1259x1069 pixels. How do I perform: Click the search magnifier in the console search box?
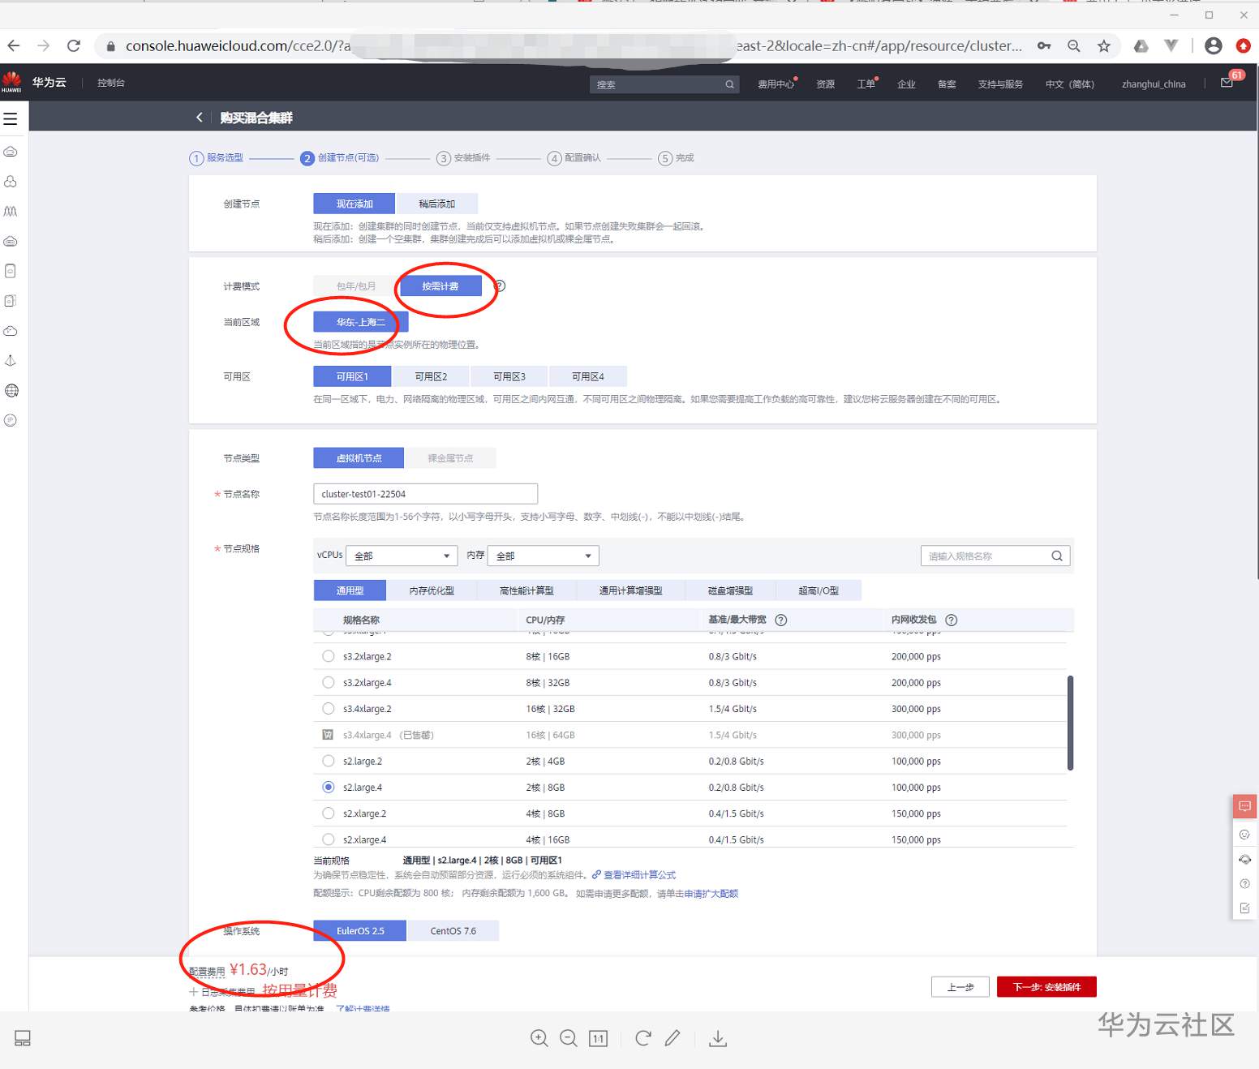click(x=729, y=84)
